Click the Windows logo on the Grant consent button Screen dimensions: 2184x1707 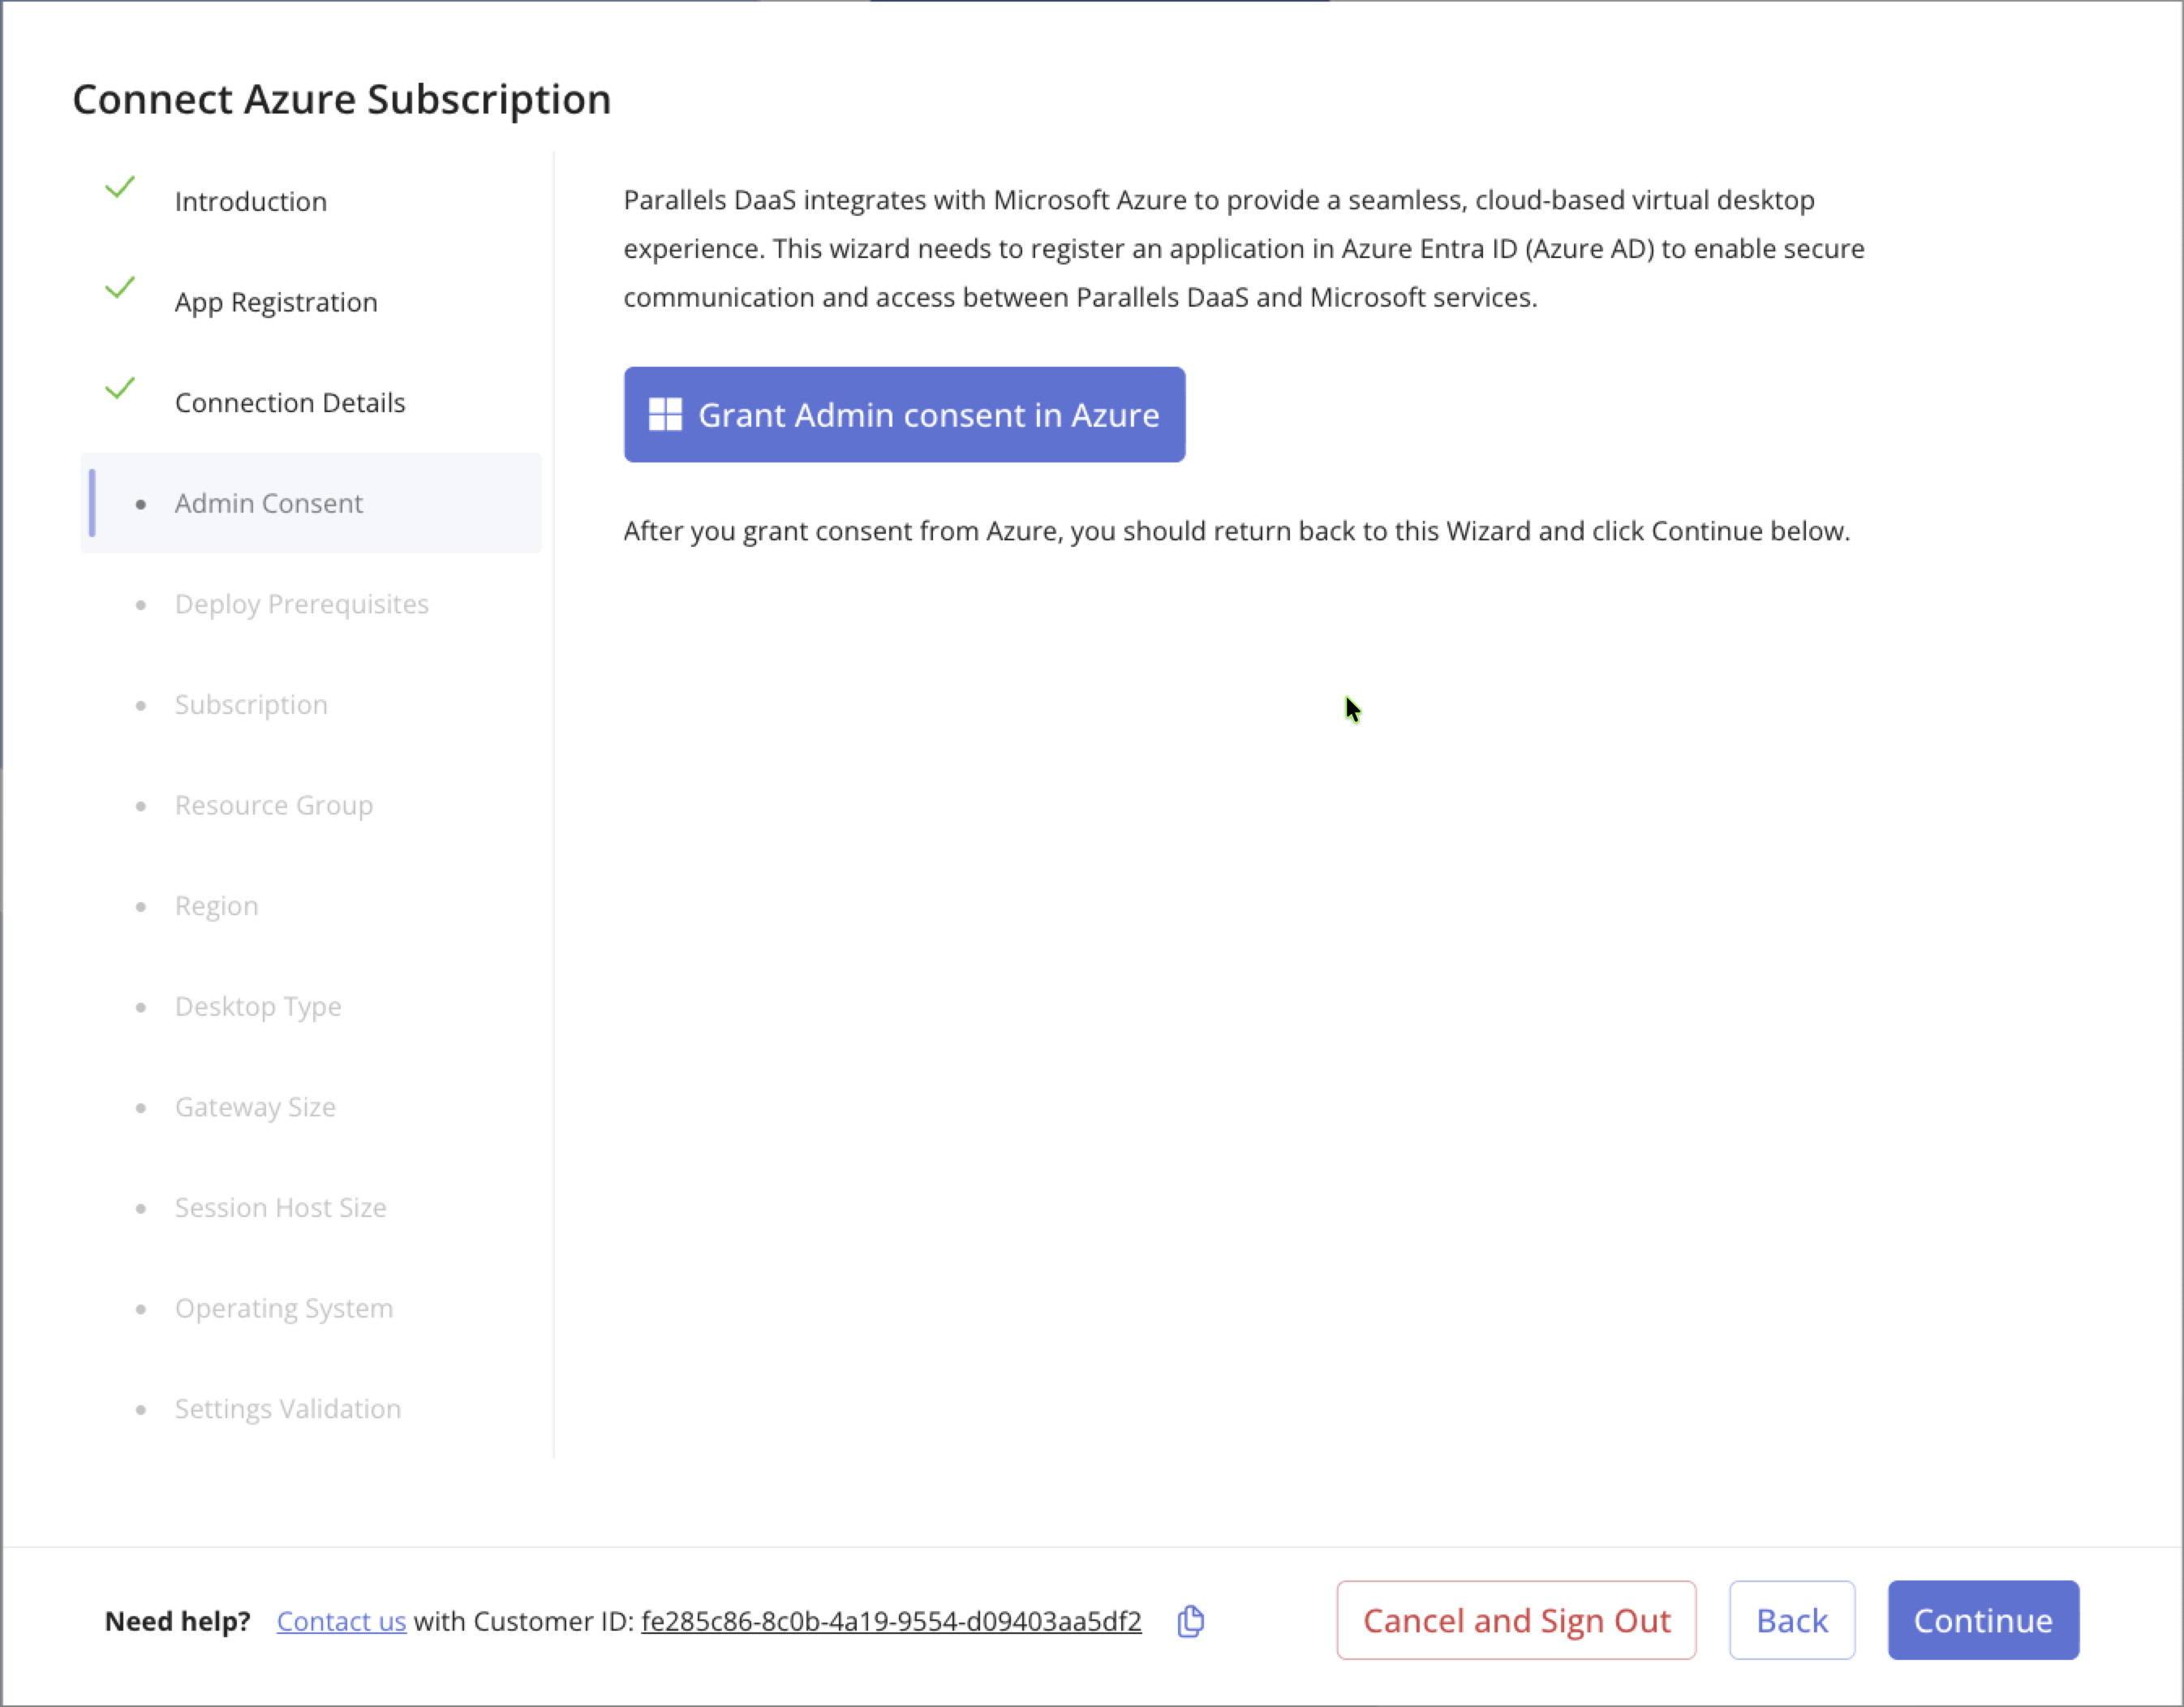point(665,415)
